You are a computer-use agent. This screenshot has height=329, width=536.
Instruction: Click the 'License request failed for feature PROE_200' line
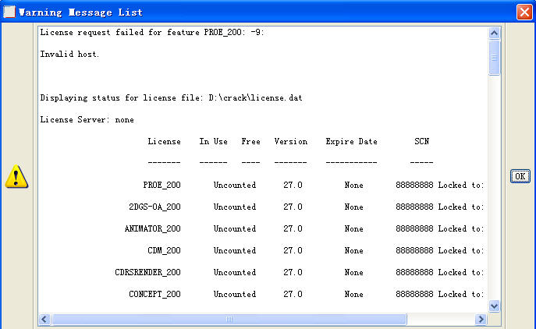[152, 33]
